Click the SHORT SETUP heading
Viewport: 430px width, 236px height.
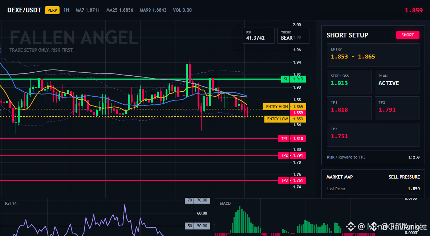(x=348, y=35)
